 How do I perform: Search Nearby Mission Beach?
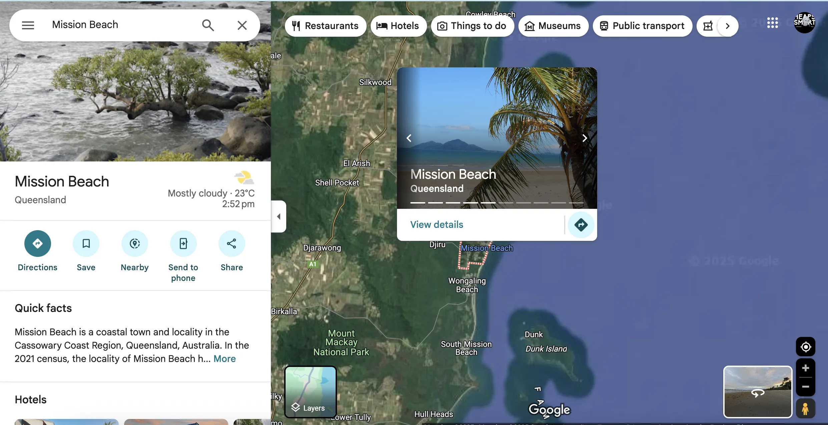tap(135, 251)
